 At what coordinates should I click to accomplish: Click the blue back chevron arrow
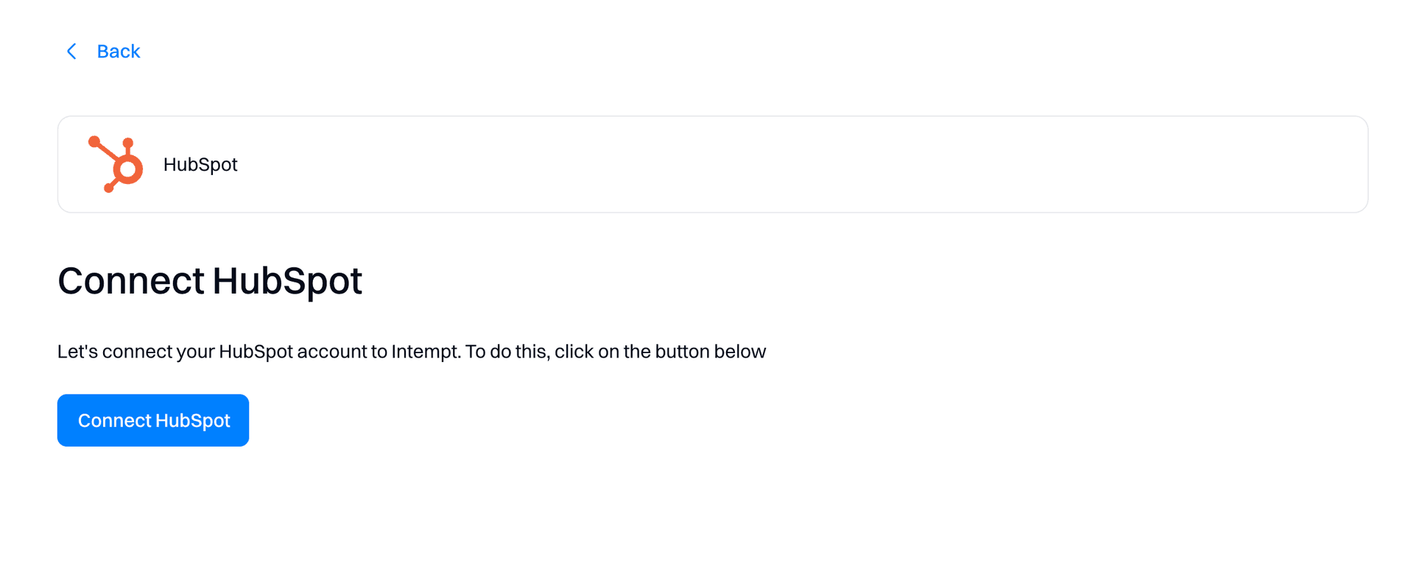tap(71, 52)
